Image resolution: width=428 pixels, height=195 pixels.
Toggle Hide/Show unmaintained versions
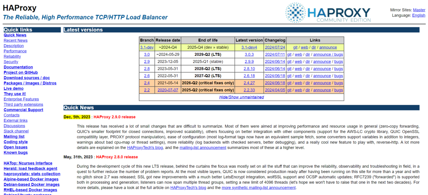click(241, 97)
